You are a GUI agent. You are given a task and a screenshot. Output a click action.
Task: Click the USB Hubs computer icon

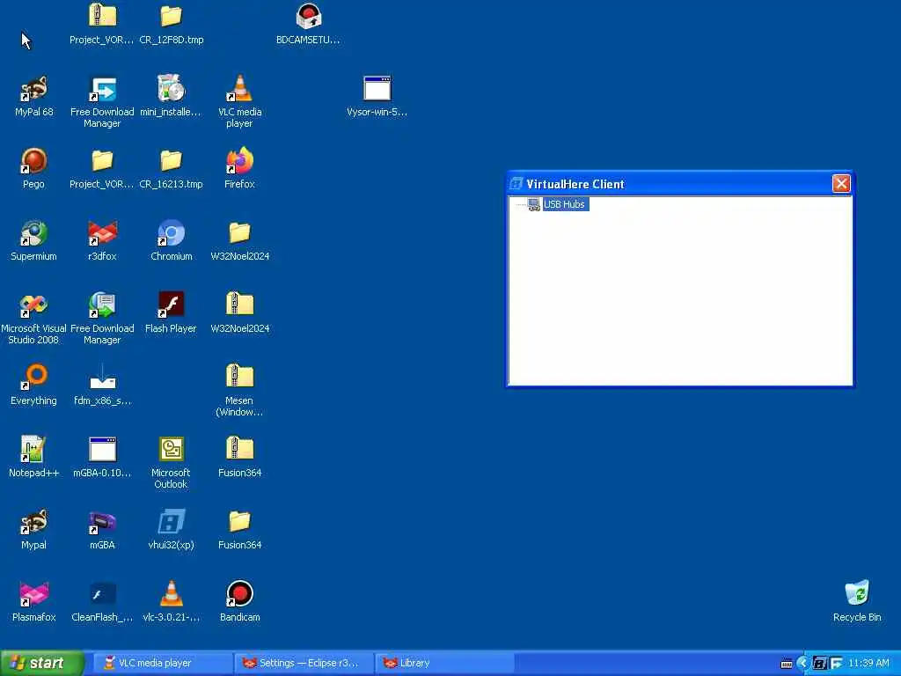(x=534, y=204)
